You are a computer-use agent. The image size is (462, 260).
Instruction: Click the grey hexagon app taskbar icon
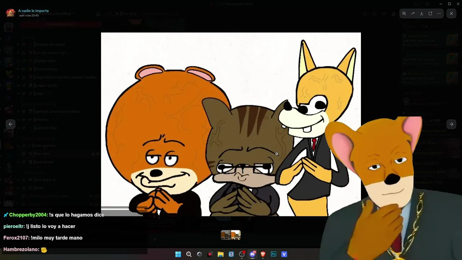[x=199, y=254]
